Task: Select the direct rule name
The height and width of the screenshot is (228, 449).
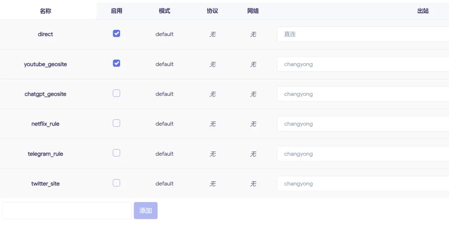Action: [x=46, y=34]
